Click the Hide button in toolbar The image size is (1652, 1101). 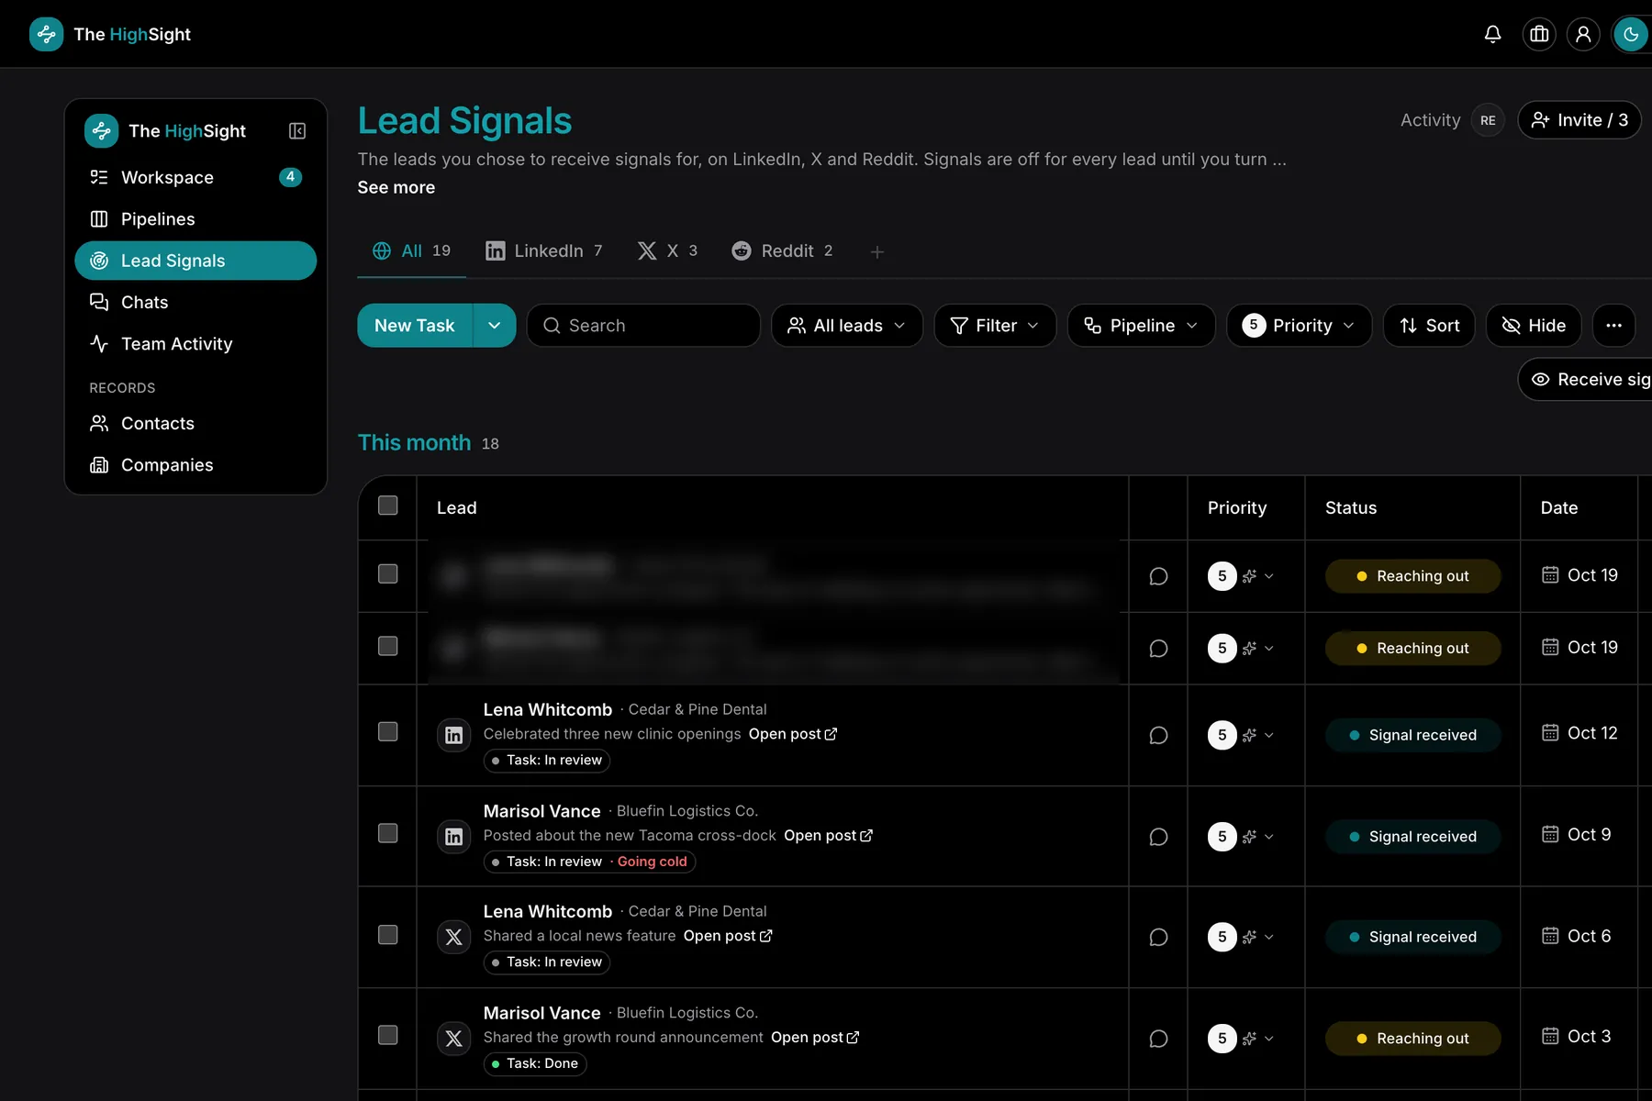(x=1534, y=326)
